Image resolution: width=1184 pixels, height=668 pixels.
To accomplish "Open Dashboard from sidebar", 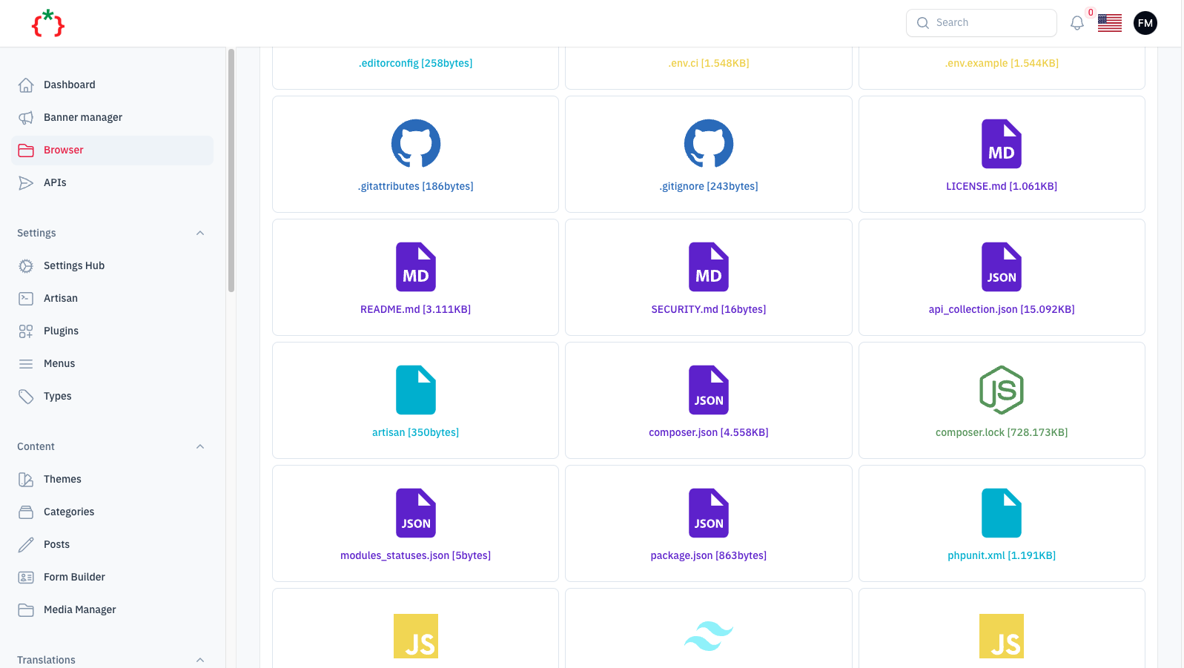I will pos(112,85).
